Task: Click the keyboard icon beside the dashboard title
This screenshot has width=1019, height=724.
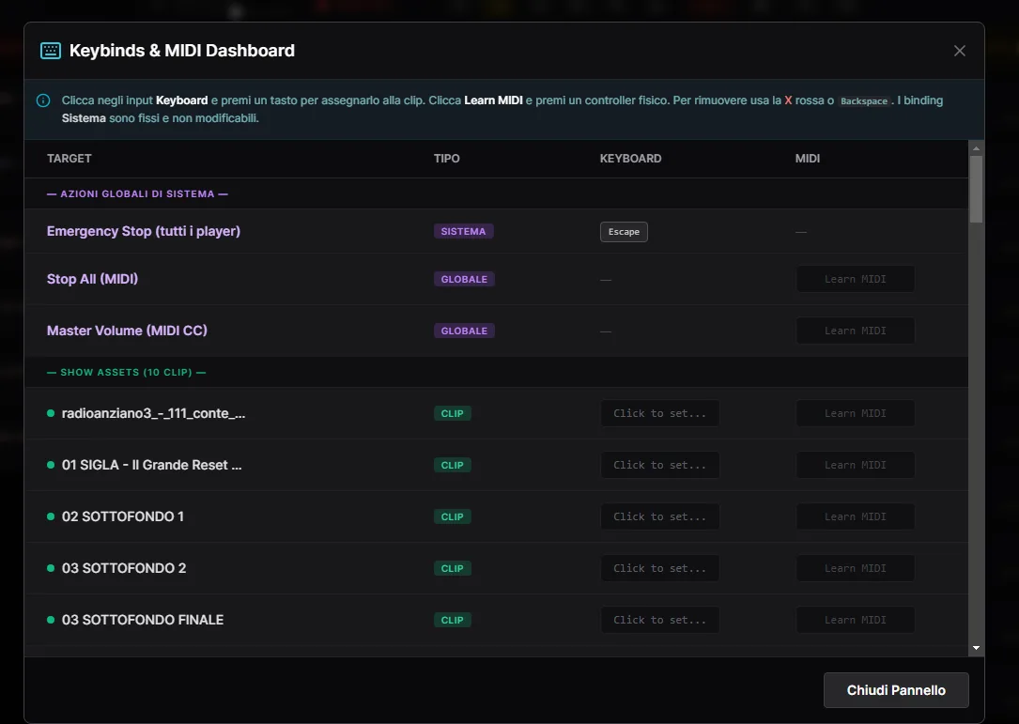Action: point(51,51)
